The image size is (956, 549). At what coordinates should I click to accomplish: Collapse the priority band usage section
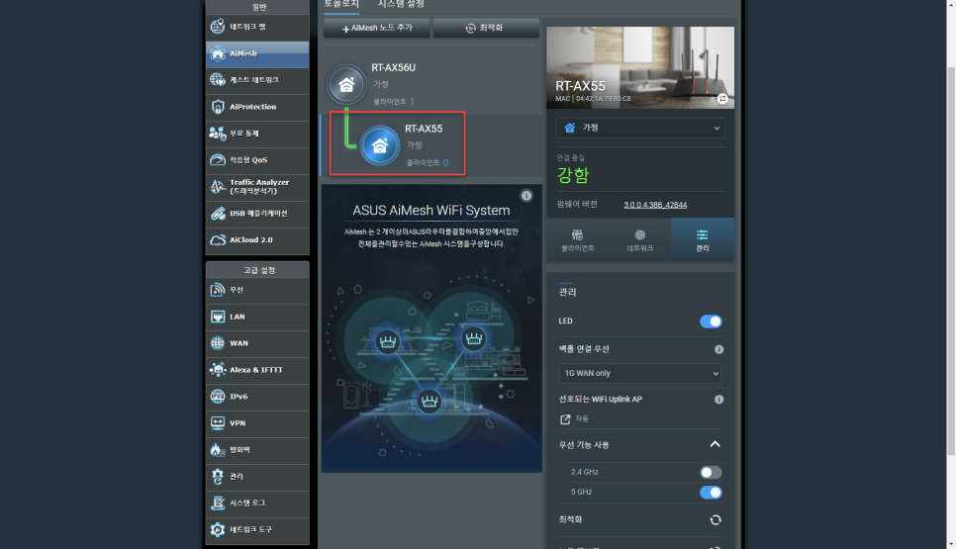click(716, 444)
